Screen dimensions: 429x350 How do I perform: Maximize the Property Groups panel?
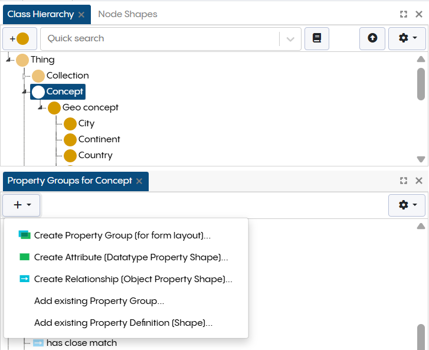click(x=404, y=181)
